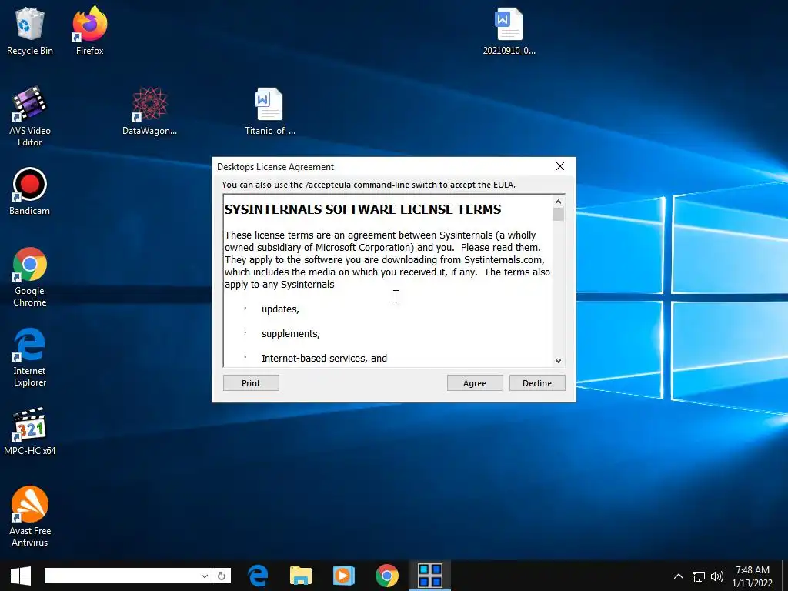Open File Explorer from the taskbar

(301, 576)
